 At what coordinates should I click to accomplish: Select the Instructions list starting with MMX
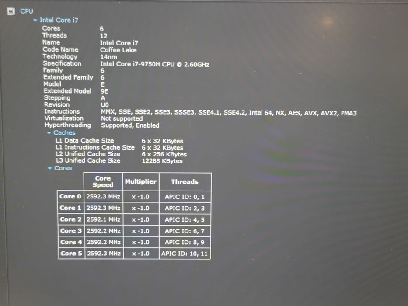pyautogui.click(x=229, y=113)
